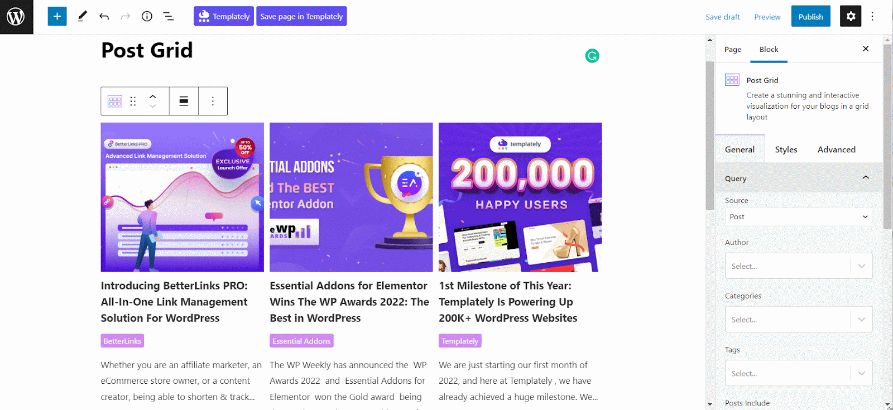This screenshot has width=893, height=410.
Task: Open the block toolbar's three-dot options
Action: (x=213, y=101)
